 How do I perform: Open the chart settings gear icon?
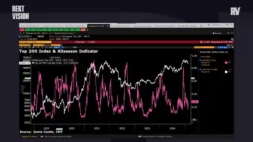(232, 47)
